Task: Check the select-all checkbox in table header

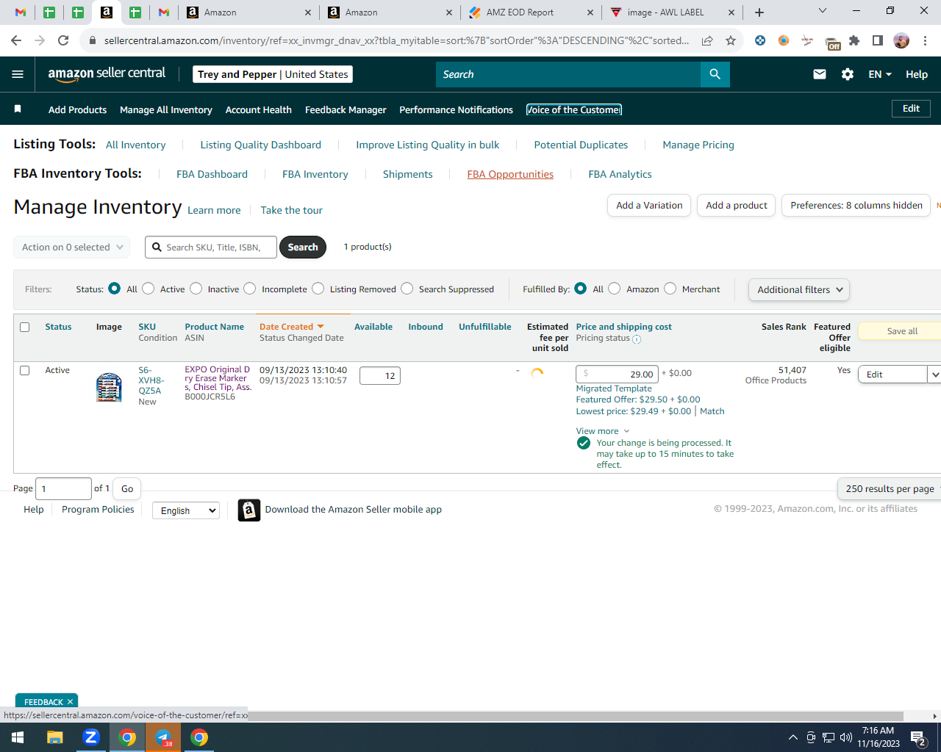Action: [25, 327]
